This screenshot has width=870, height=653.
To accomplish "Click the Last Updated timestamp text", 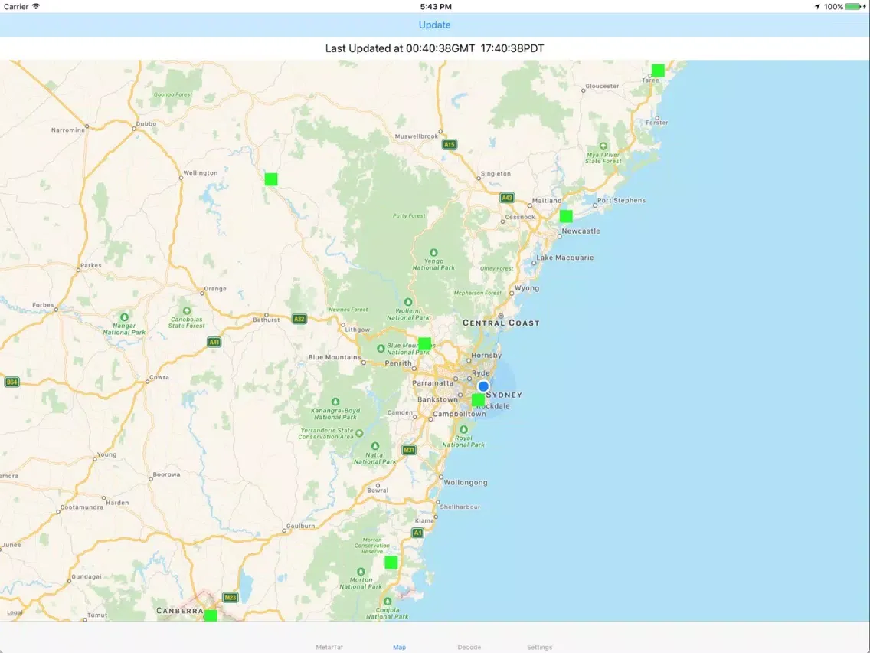I will (434, 48).
